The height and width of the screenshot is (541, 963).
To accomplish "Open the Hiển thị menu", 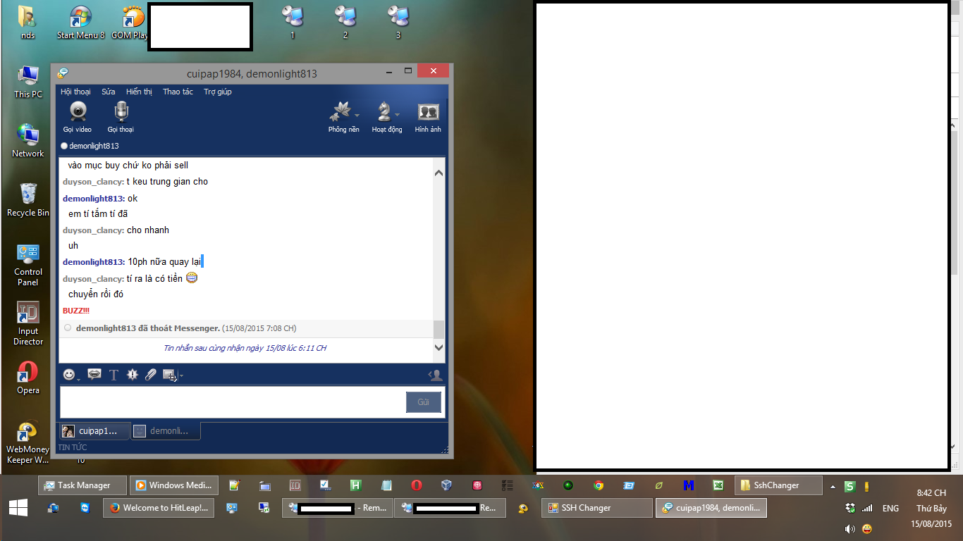I will tap(139, 92).
